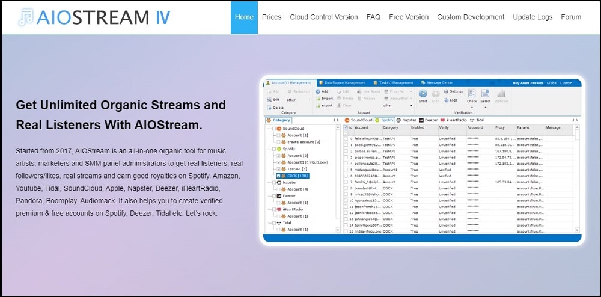Click Buy AWM Proxies link

[x=528, y=83]
